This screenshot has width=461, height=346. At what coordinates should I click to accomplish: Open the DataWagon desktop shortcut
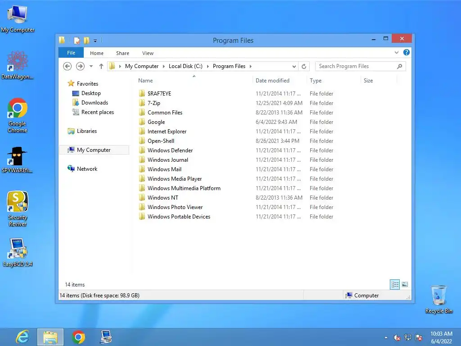click(x=18, y=65)
